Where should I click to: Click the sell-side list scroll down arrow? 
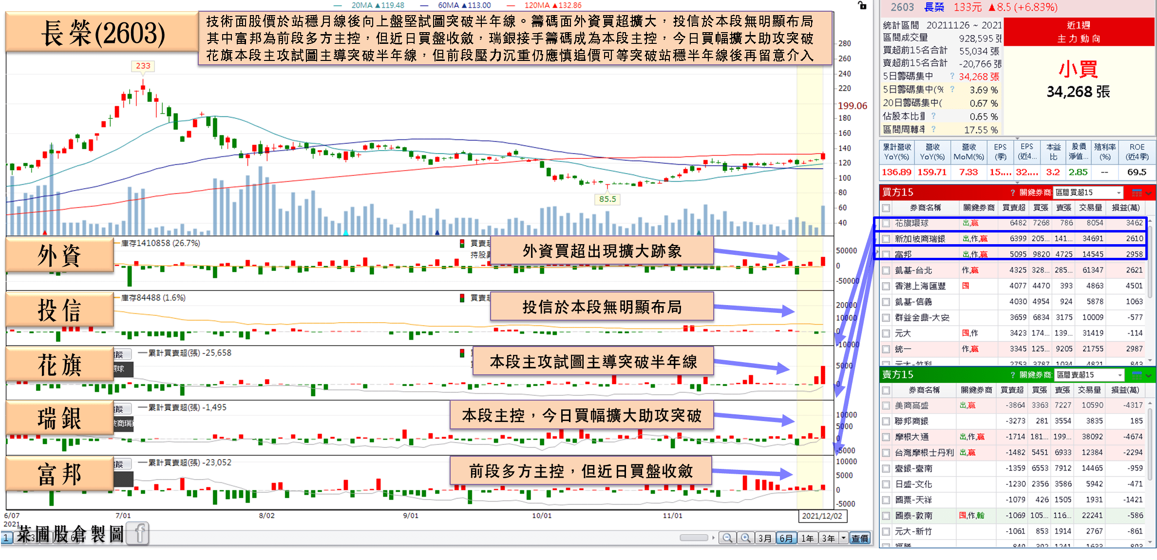coord(1150,542)
